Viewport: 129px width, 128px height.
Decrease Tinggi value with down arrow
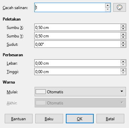[x=123, y=73]
